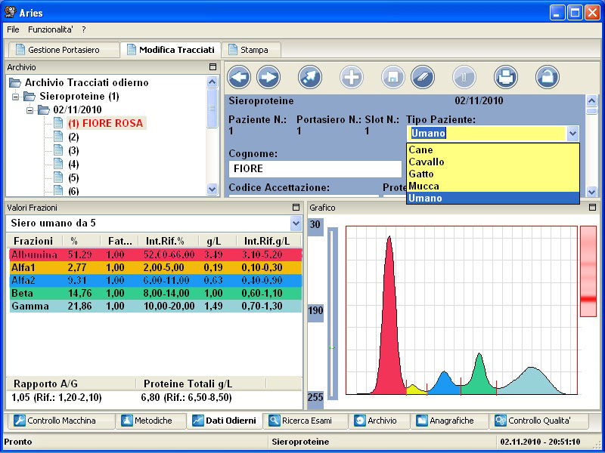605x453 pixels.
Task: Click the eraser toolbar button
Action: coord(423,77)
